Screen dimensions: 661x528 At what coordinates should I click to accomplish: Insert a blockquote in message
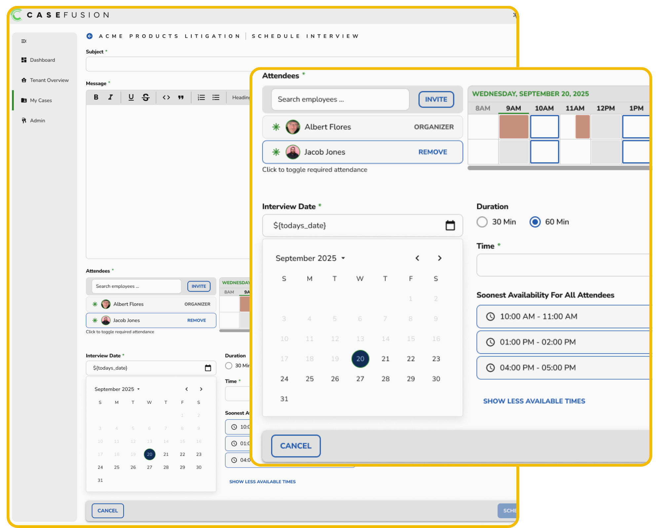click(x=181, y=97)
